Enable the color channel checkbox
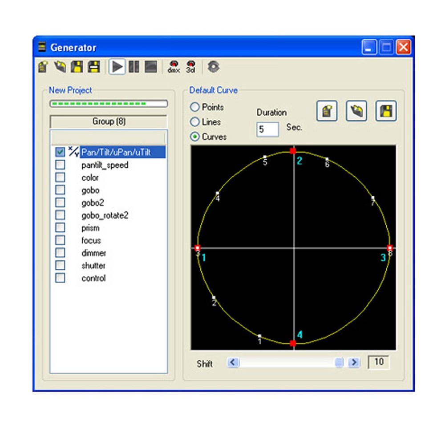 (x=61, y=177)
